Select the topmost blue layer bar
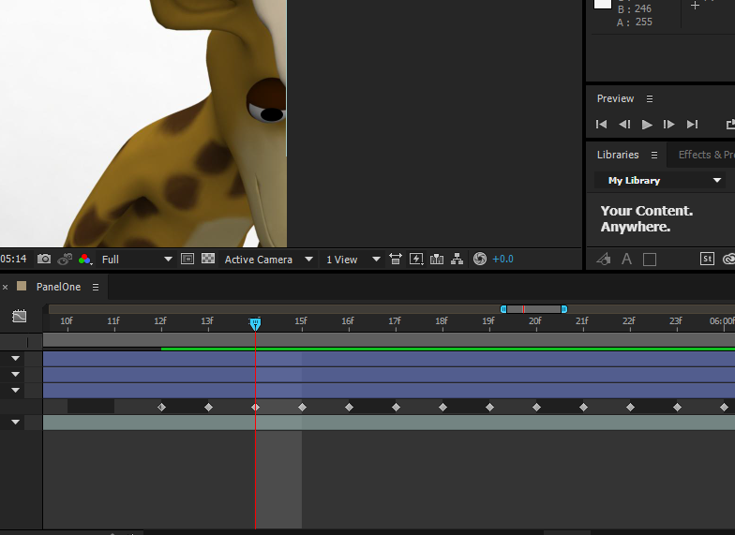Image resolution: width=735 pixels, height=535 pixels. click(x=389, y=359)
